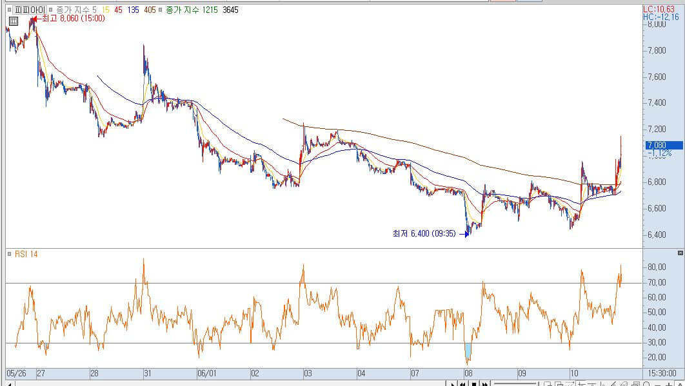The image size is (685, 386).
Task: Click the 03 date on time axis
Action: (x=308, y=373)
